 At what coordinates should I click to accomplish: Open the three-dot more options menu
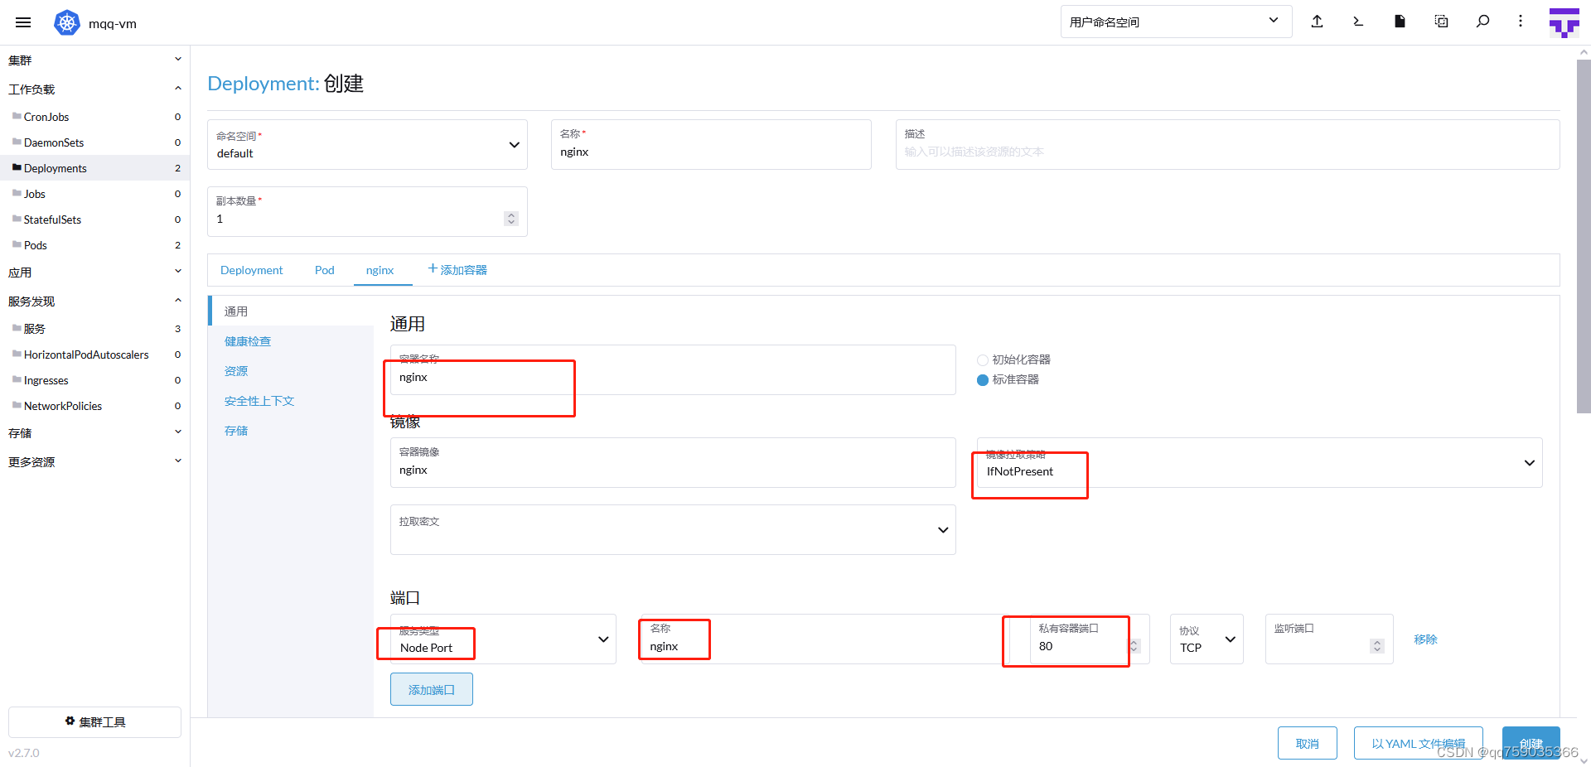click(1521, 22)
